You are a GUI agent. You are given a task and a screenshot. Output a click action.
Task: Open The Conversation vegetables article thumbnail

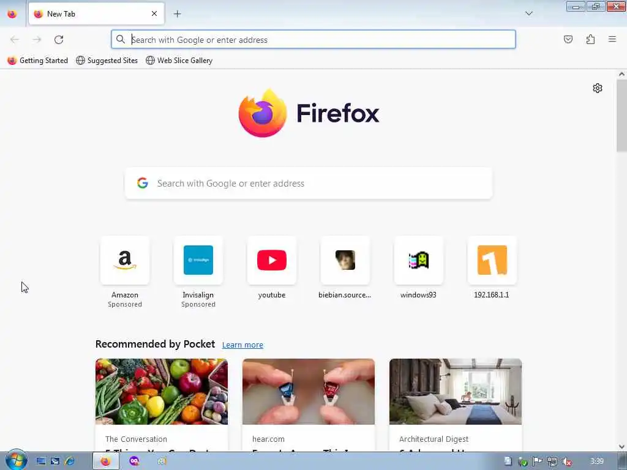[x=162, y=392]
